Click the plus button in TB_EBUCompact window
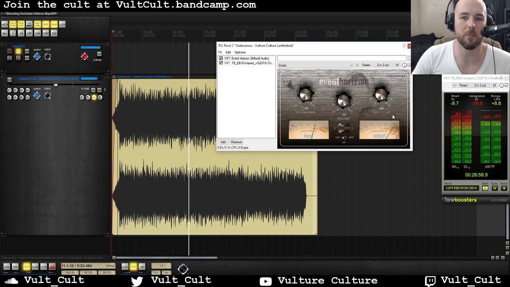Screen dimensions: 510x287 455,86
